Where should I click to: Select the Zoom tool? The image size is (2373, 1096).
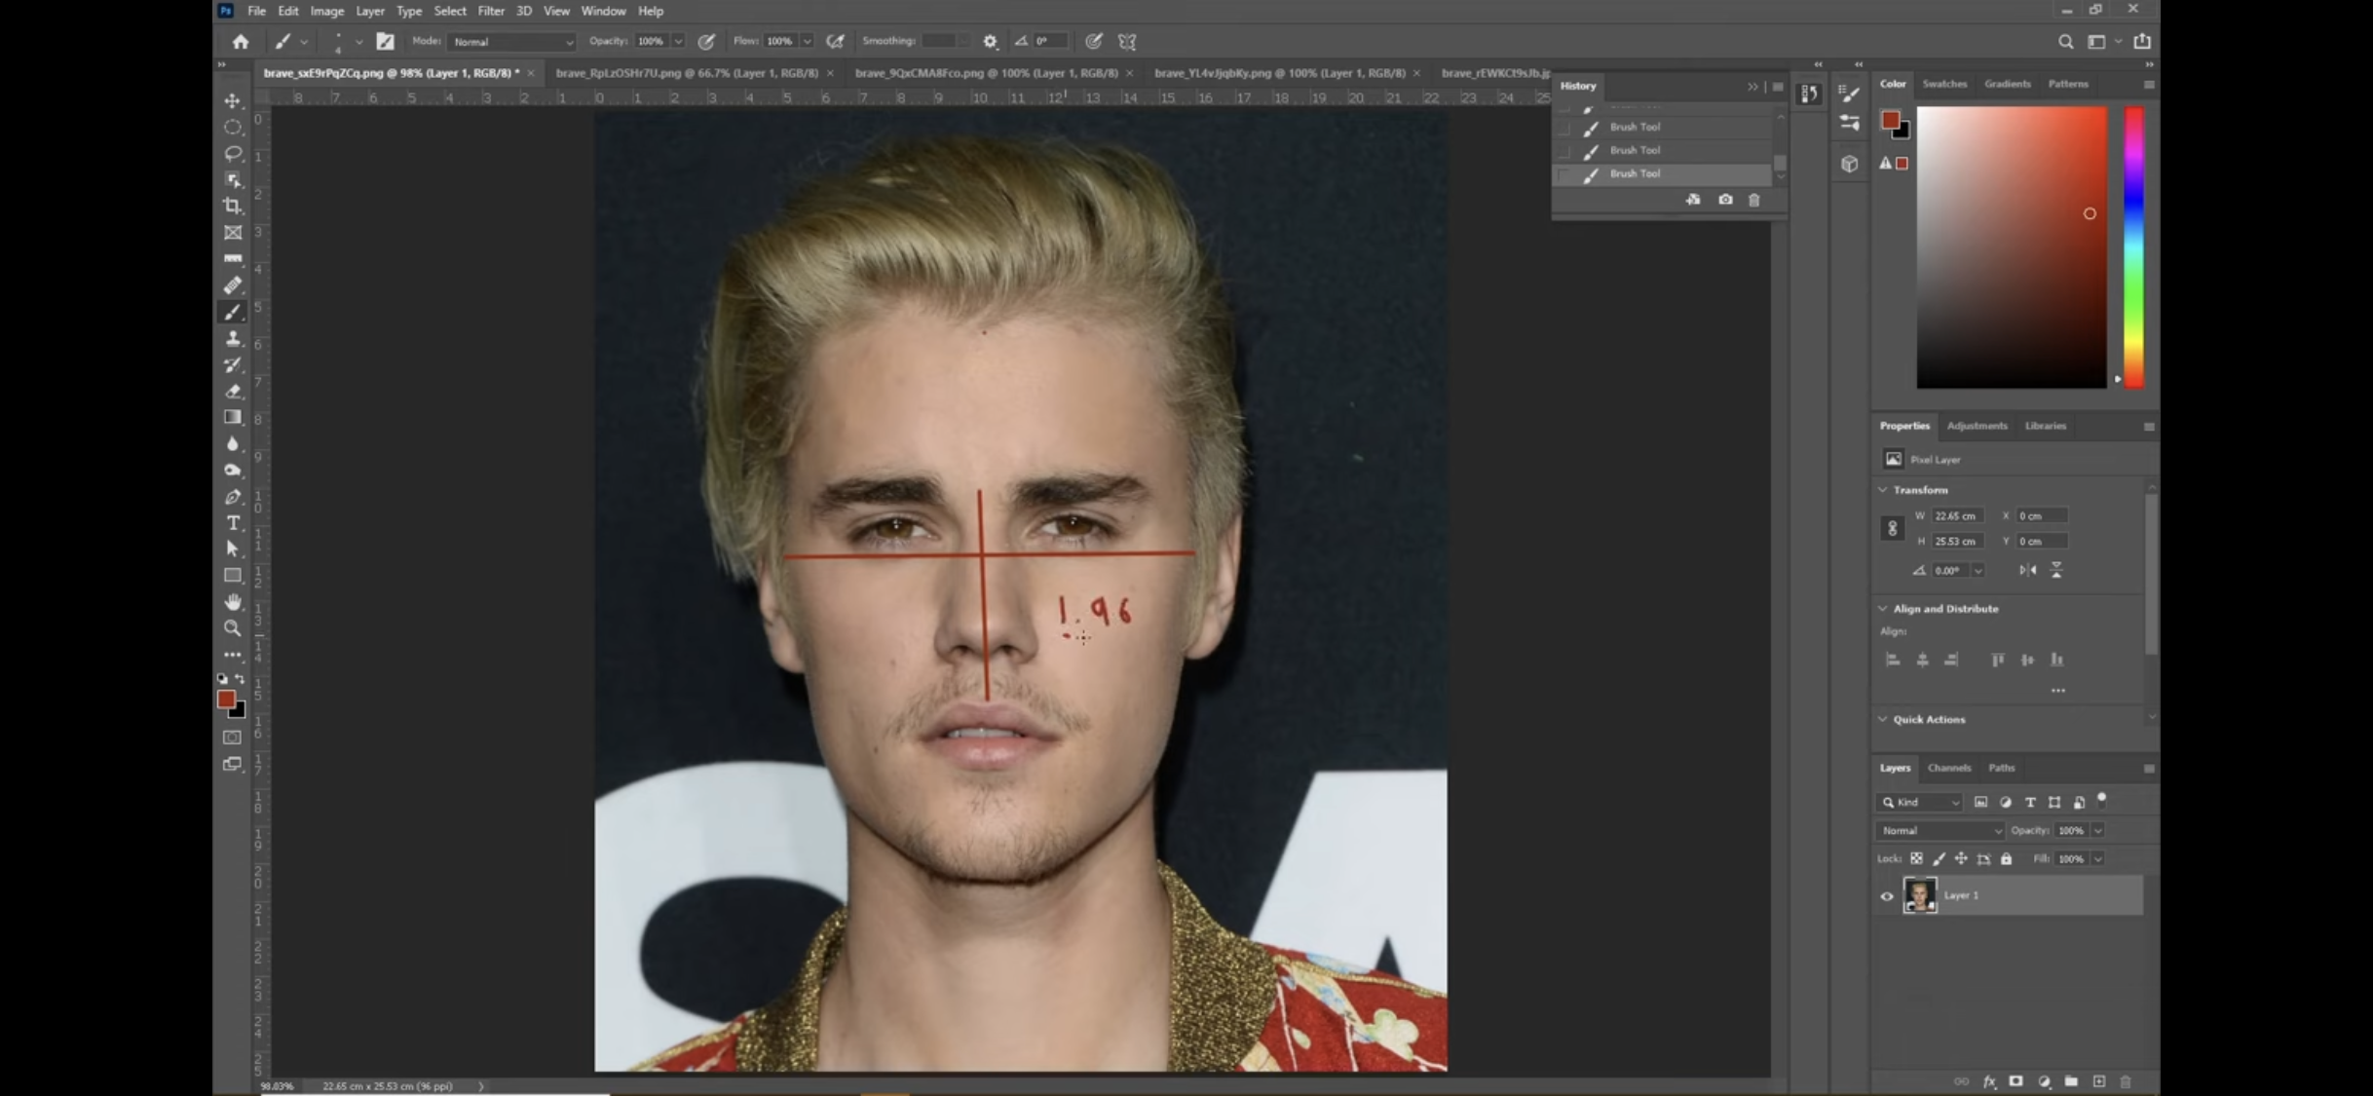[x=233, y=628]
